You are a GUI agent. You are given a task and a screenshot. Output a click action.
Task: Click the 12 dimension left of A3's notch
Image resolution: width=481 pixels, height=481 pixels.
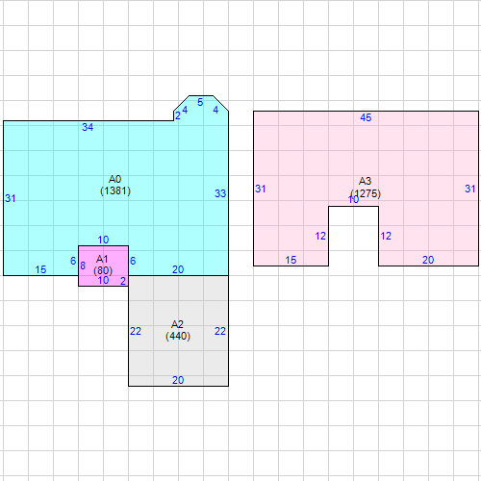coord(320,237)
